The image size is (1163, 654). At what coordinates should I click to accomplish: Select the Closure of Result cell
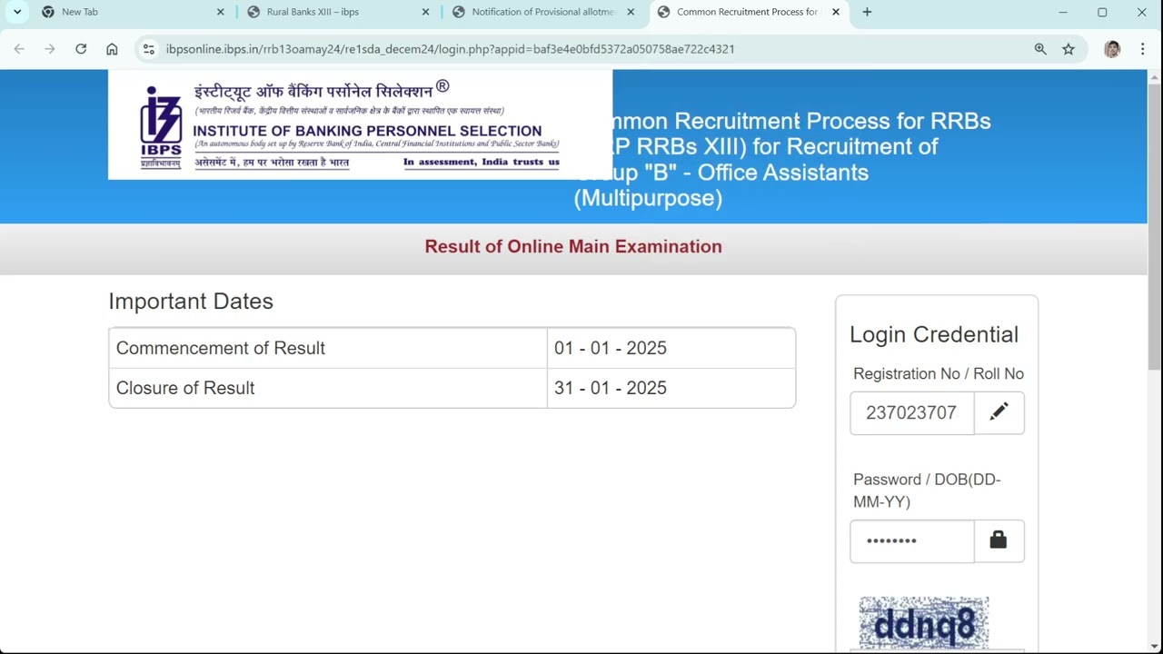point(328,388)
